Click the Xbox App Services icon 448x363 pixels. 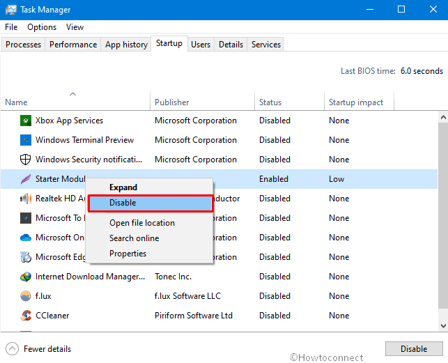tap(25, 121)
